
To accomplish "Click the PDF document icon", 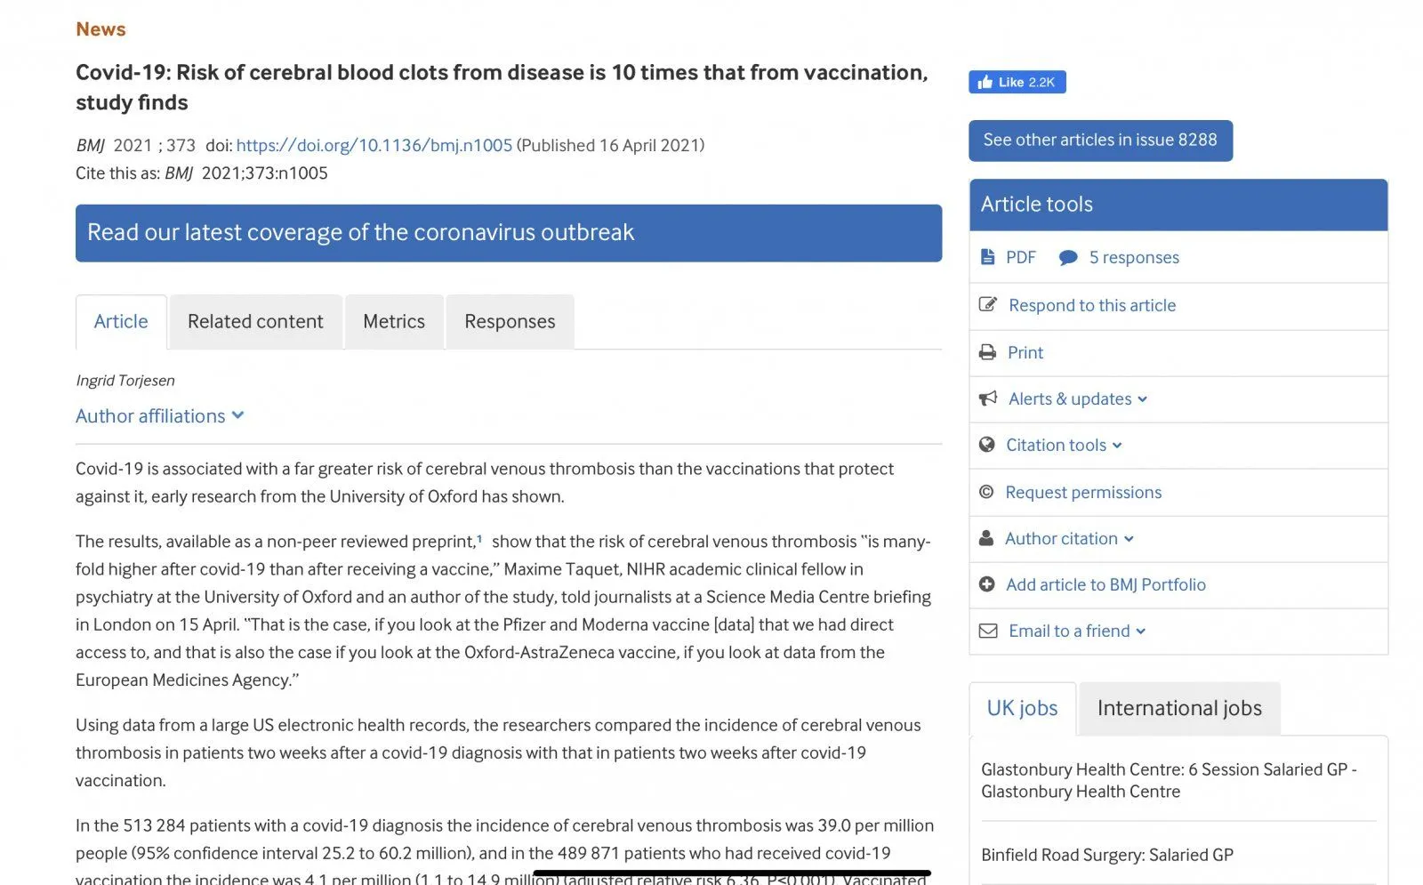I will tap(987, 257).
